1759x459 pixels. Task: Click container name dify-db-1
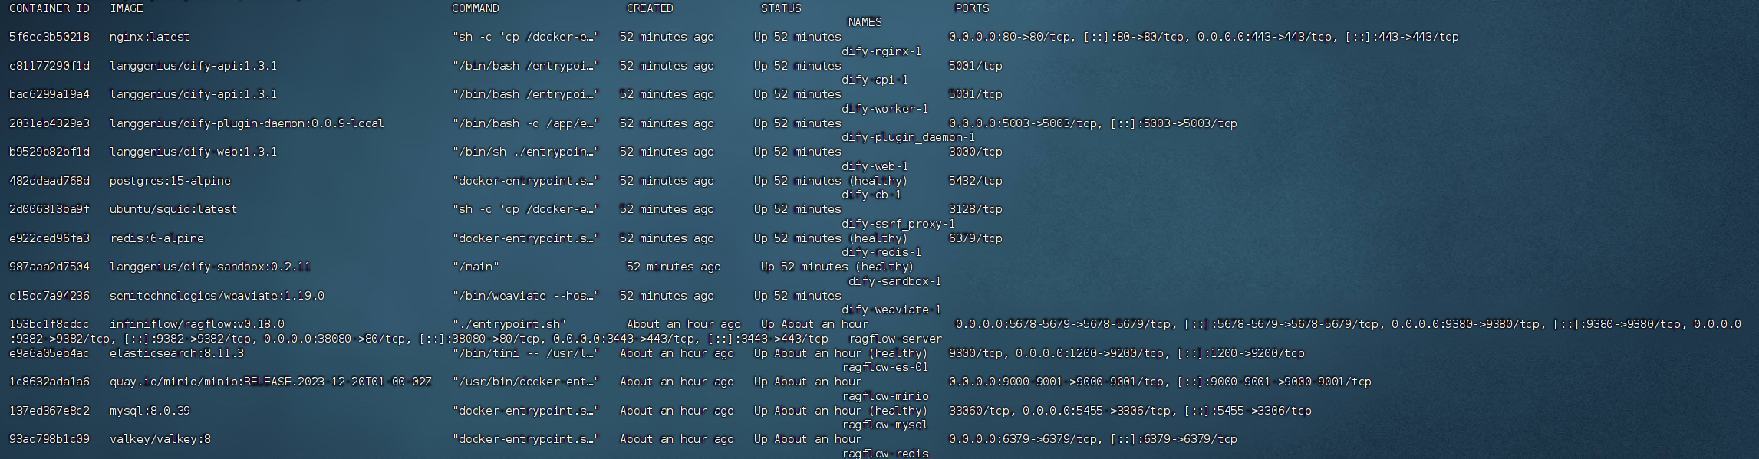click(x=871, y=195)
